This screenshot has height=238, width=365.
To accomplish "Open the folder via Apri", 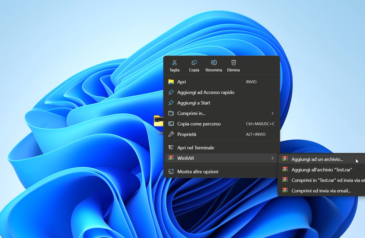I will 181,82.
